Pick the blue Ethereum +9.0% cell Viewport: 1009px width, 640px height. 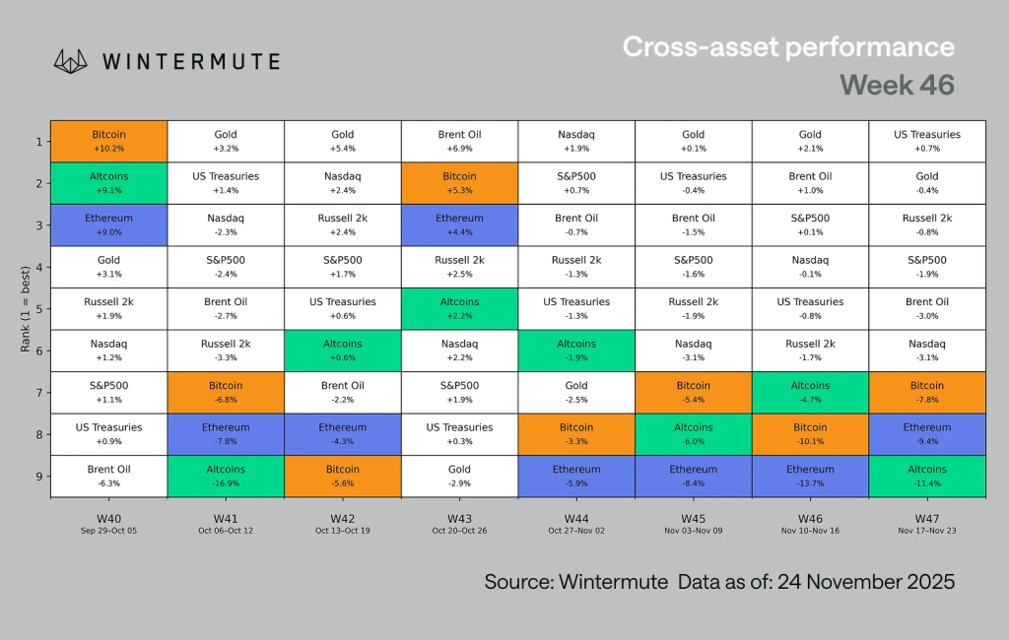pos(108,224)
